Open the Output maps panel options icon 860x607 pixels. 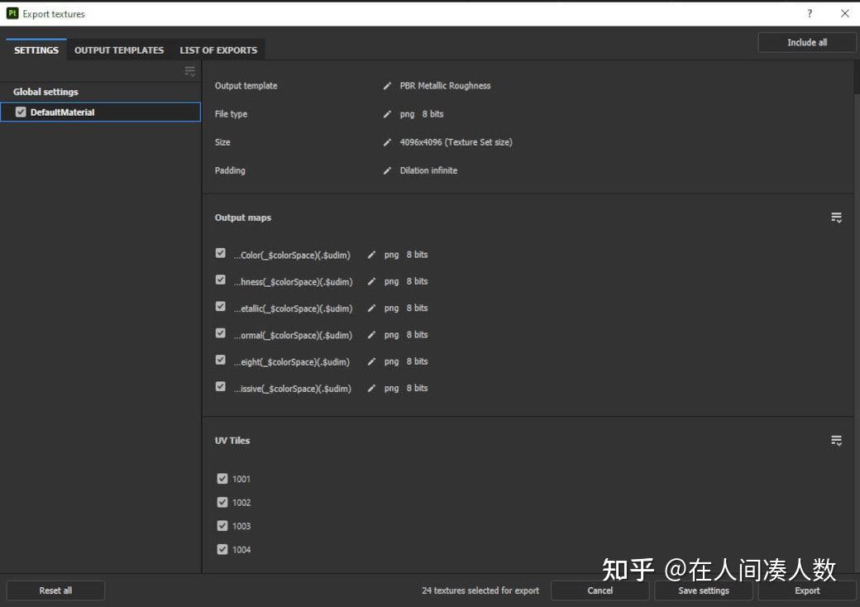836,217
